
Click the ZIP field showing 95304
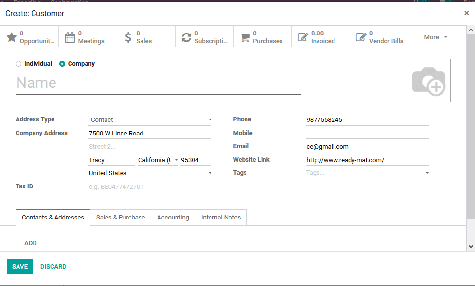click(x=196, y=160)
